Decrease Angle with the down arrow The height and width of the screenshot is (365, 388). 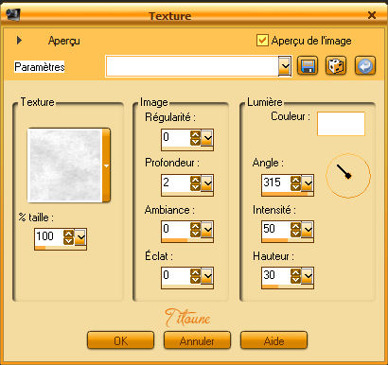pyautogui.click(x=295, y=187)
